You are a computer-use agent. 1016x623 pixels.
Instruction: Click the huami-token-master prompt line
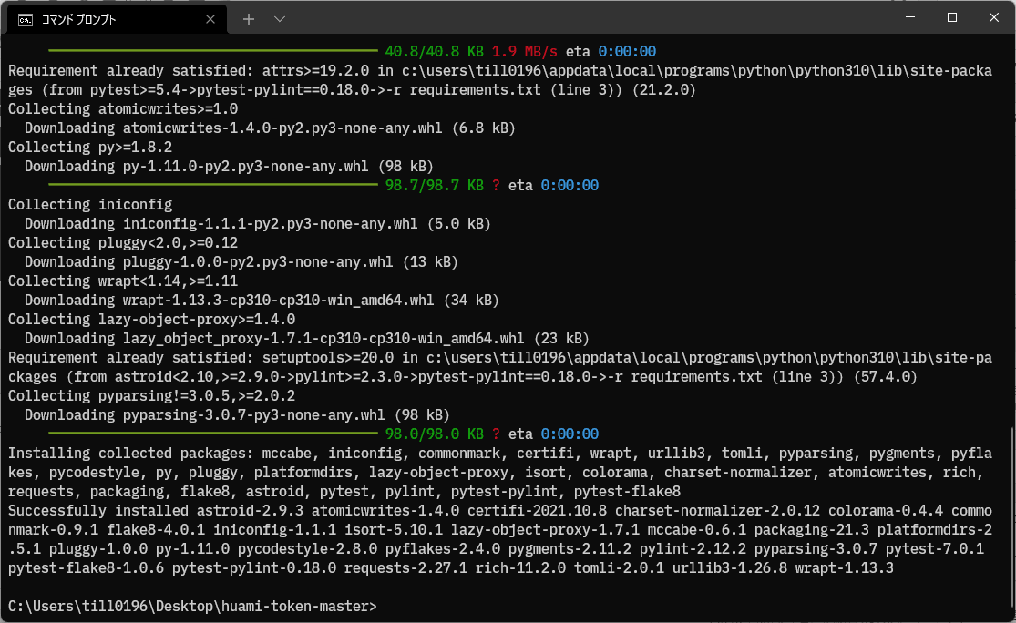click(191, 606)
